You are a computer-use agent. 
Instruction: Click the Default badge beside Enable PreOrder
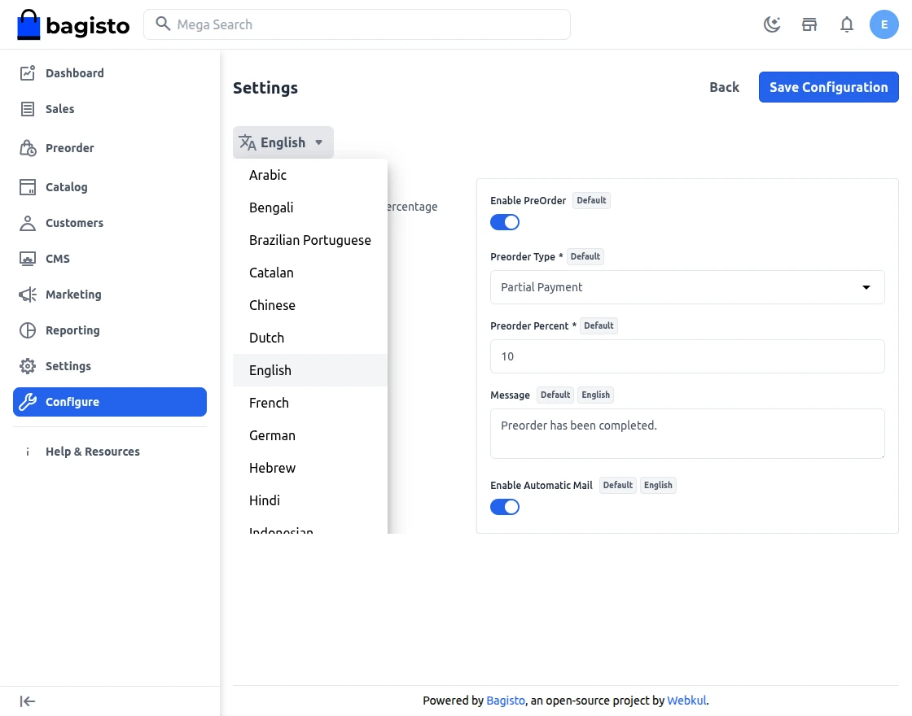tap(591, 200)
